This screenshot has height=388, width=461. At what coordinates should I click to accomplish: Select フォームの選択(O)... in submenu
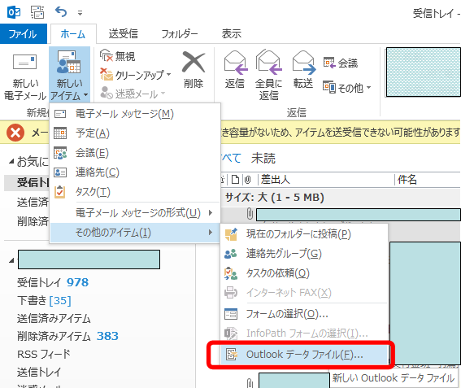[x=304, y=314]
